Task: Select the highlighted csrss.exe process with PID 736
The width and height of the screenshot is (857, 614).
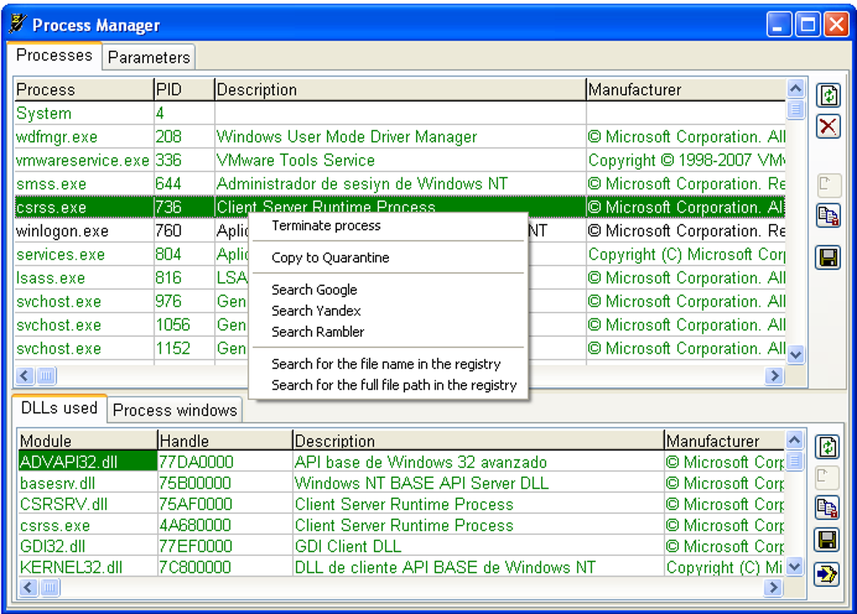Action: (400, 207)
